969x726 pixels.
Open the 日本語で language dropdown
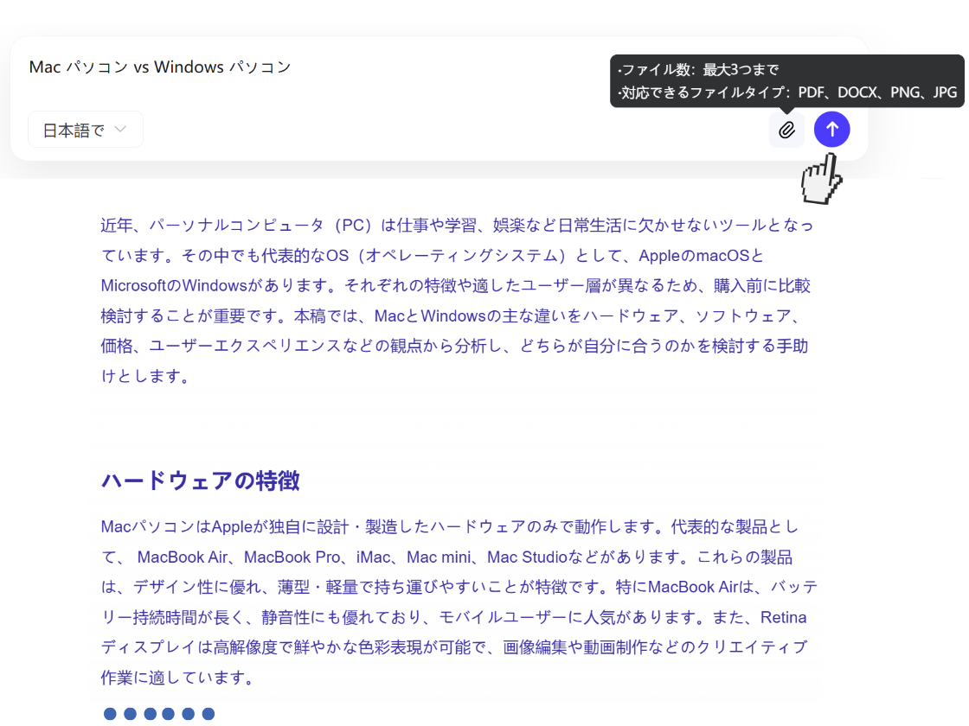click(x=85, y=129)
